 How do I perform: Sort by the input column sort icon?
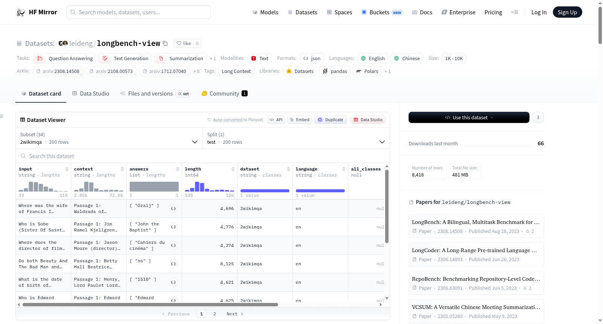pos(67,169)
